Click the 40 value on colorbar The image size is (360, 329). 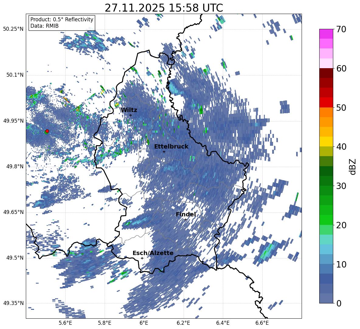click(341, 147)
